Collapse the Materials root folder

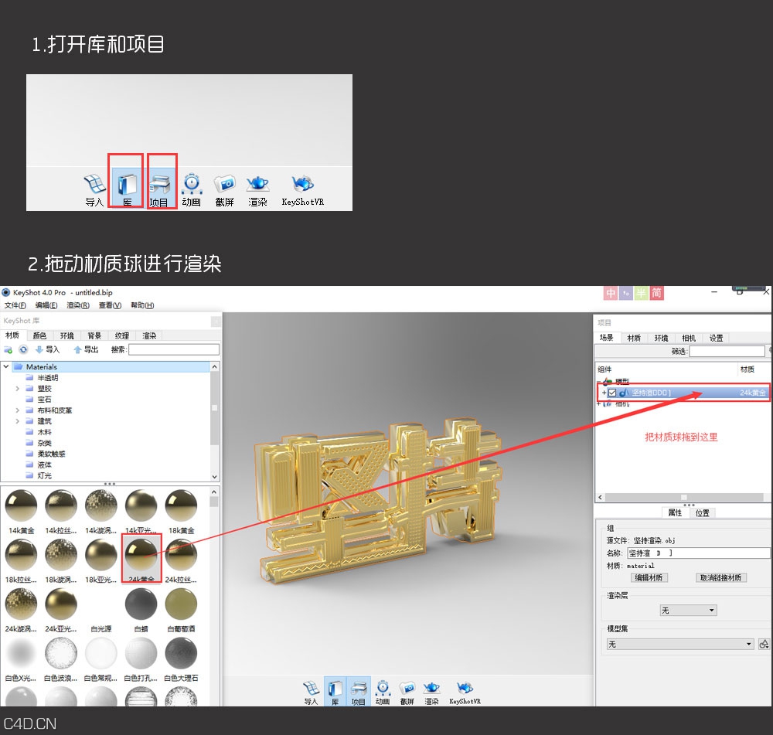tap(6, 367)
